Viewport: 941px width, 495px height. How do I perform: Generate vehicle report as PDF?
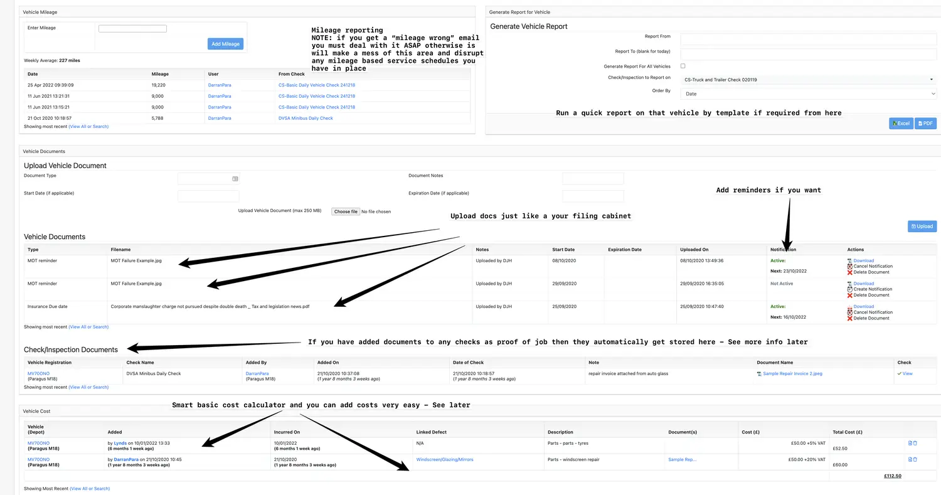tap(925, 124)
